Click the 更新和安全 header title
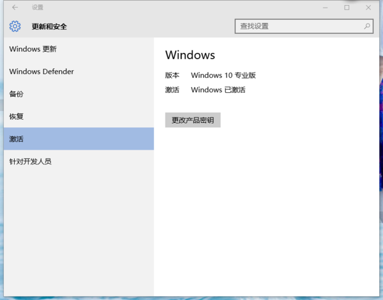383x300 pixels. click(x=49, y=27)
